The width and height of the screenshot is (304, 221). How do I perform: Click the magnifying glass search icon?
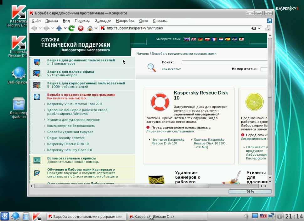tap(152, 67)
